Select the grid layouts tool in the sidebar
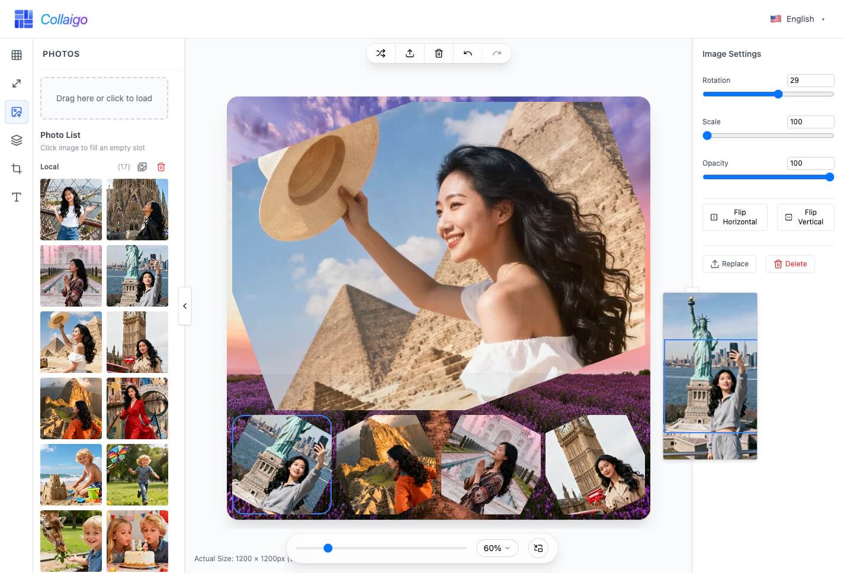 point(16,54)
